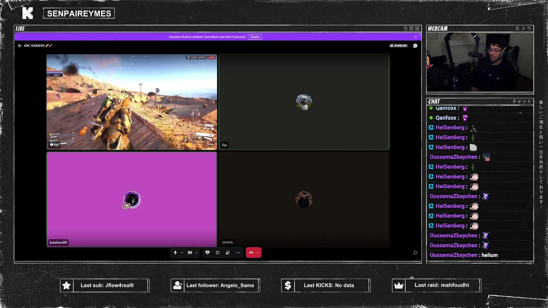The height and width of the screenshot is (308, 548).
Task: Click Last follower: Angelo_Sama text
Action: coord(220,285)
